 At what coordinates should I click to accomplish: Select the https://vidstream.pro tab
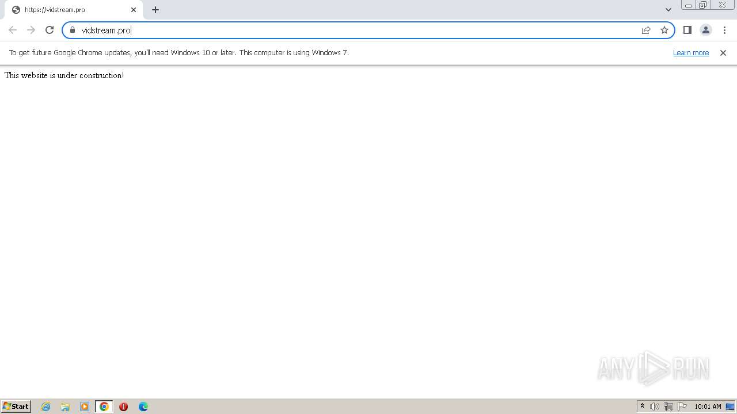click(74, 10)
